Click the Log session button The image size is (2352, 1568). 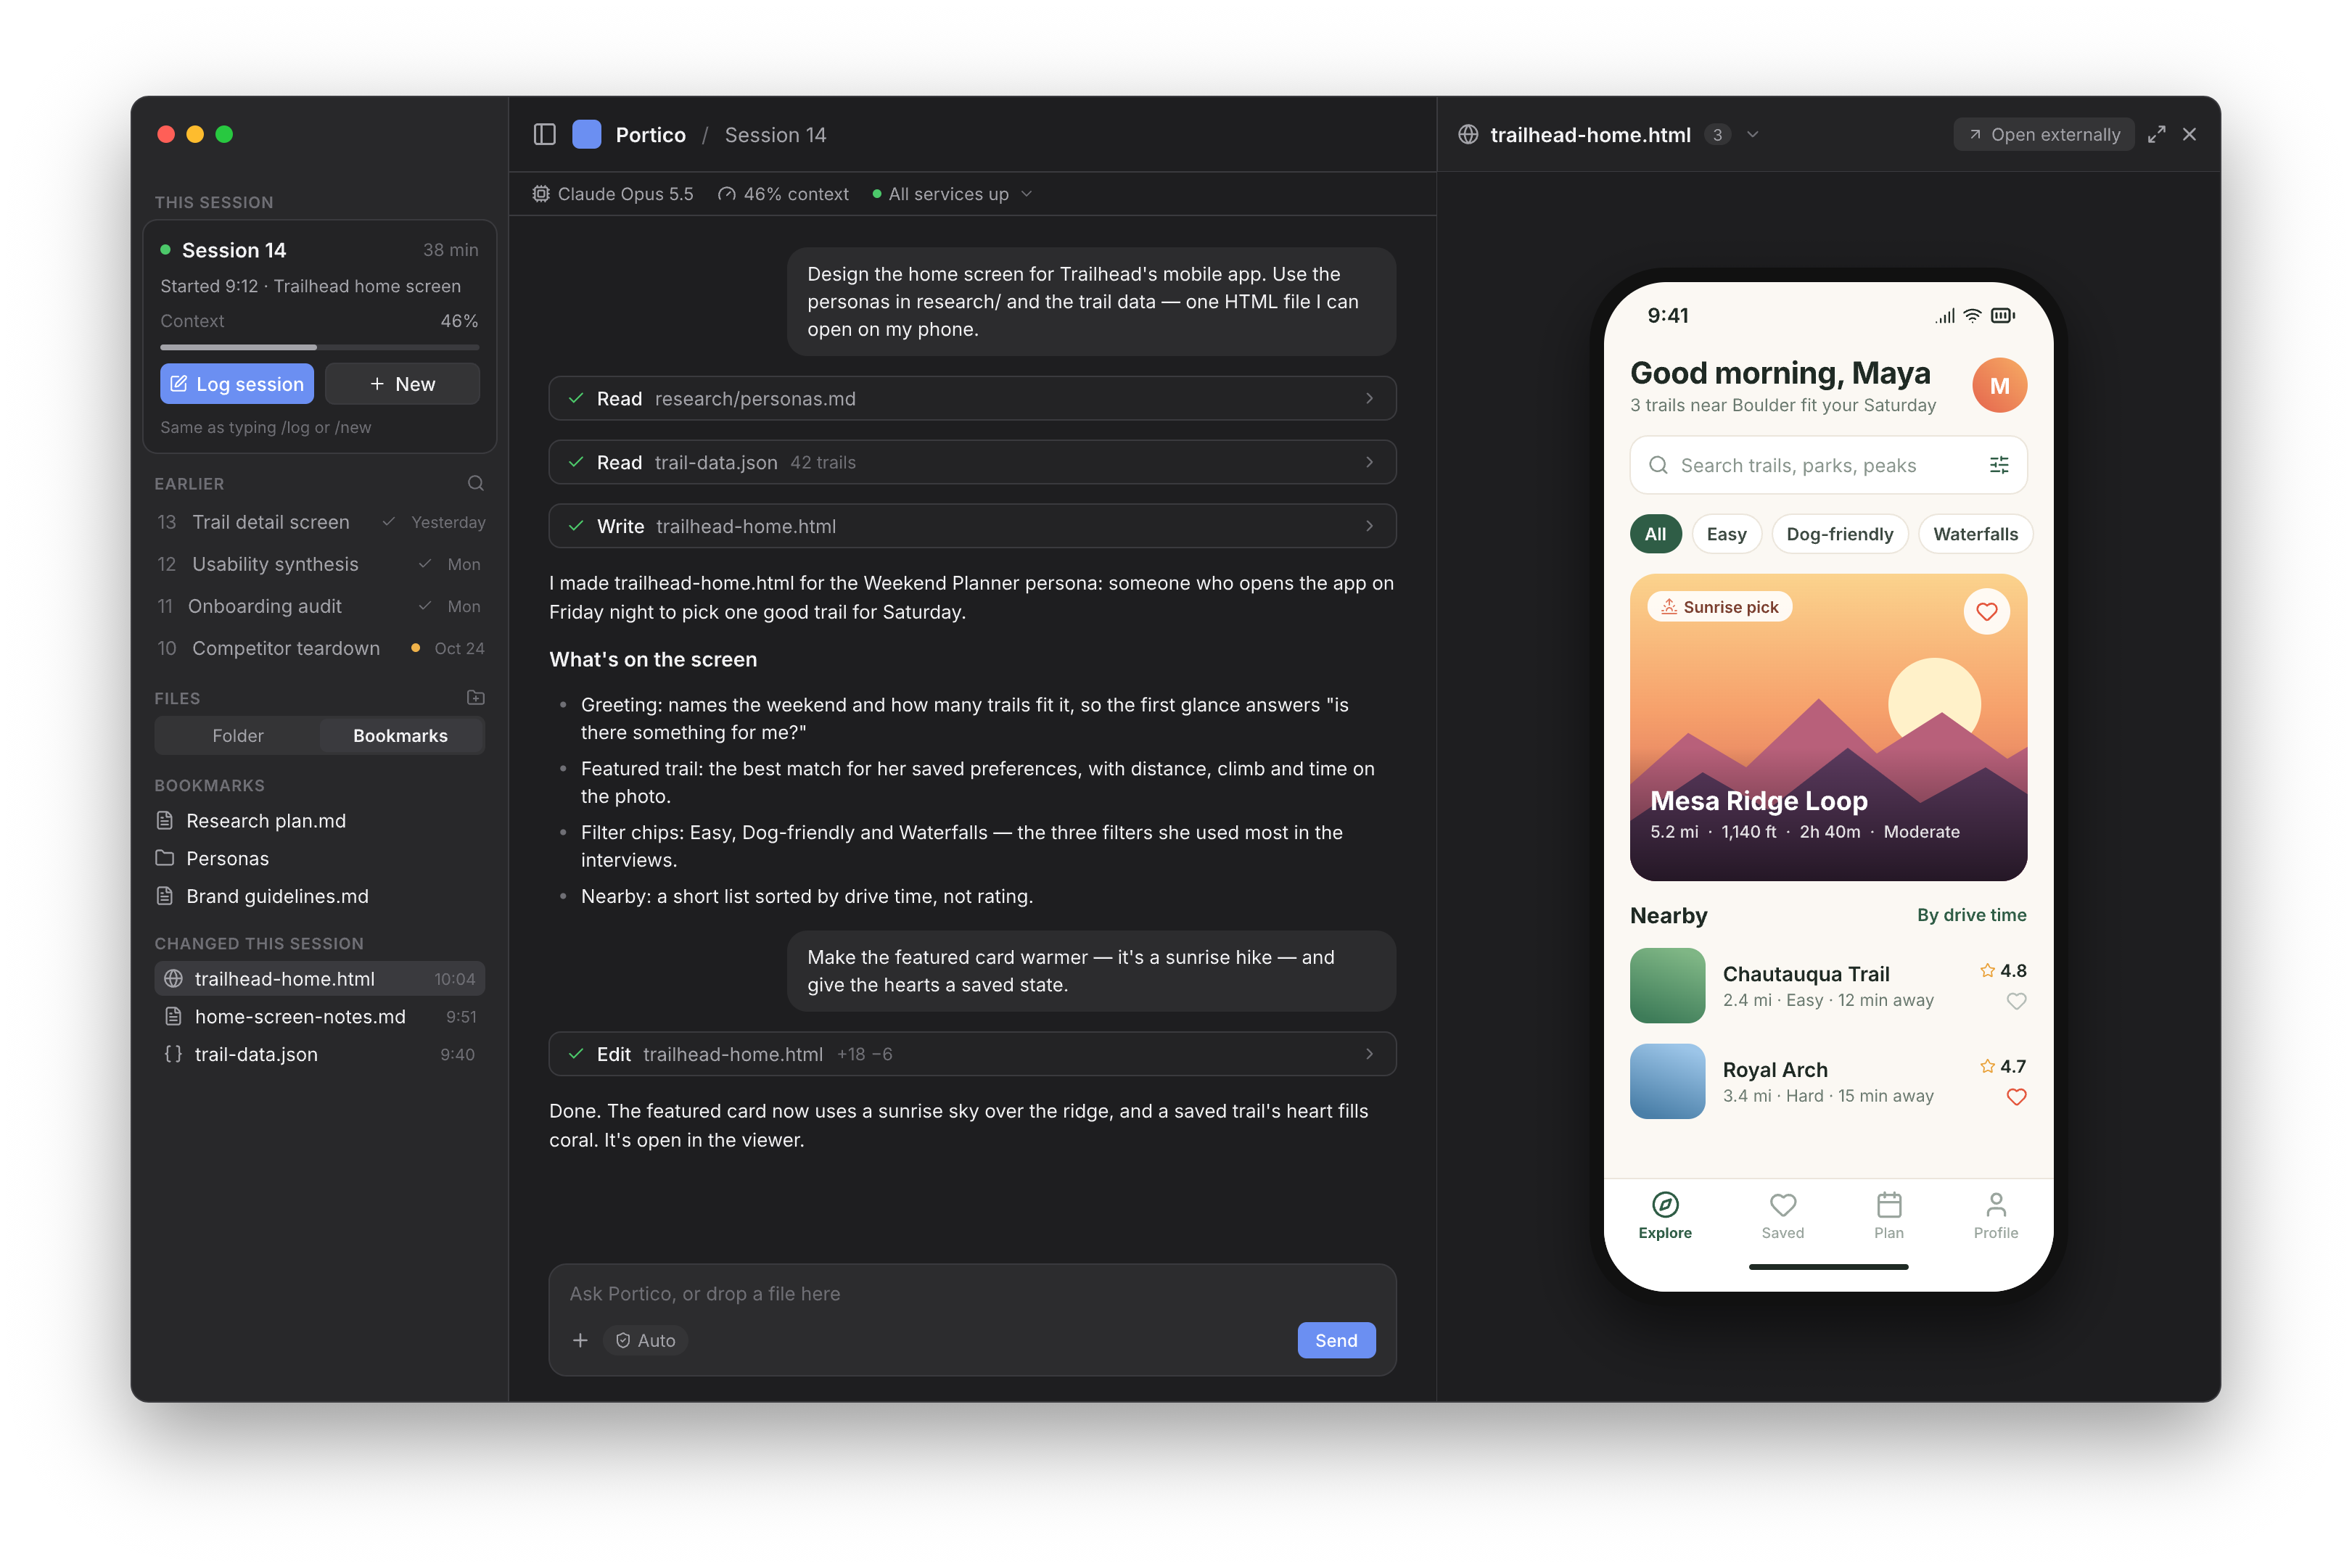click(237, 384)
